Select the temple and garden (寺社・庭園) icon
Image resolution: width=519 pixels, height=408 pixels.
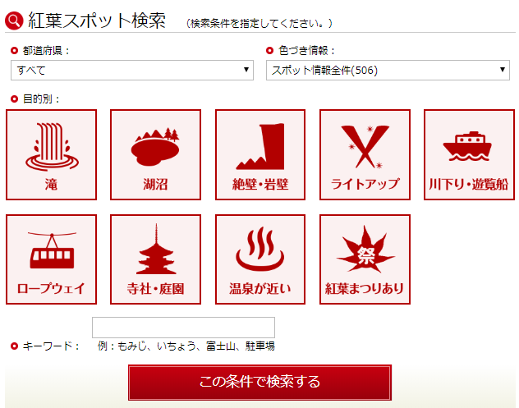point(155,259)
